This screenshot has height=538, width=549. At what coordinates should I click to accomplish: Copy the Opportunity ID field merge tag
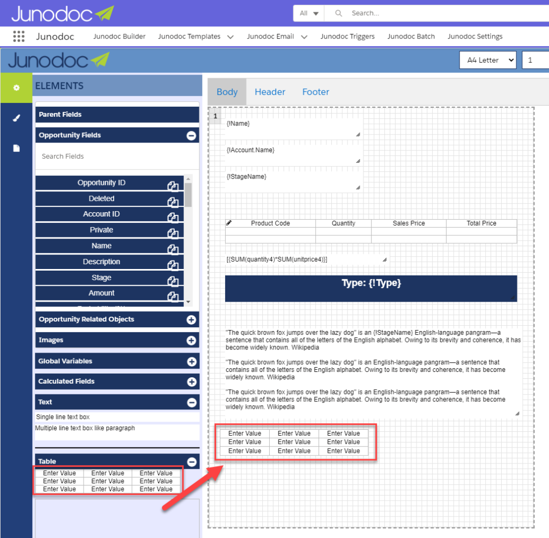pyautogui.click(x=173, y=186)
